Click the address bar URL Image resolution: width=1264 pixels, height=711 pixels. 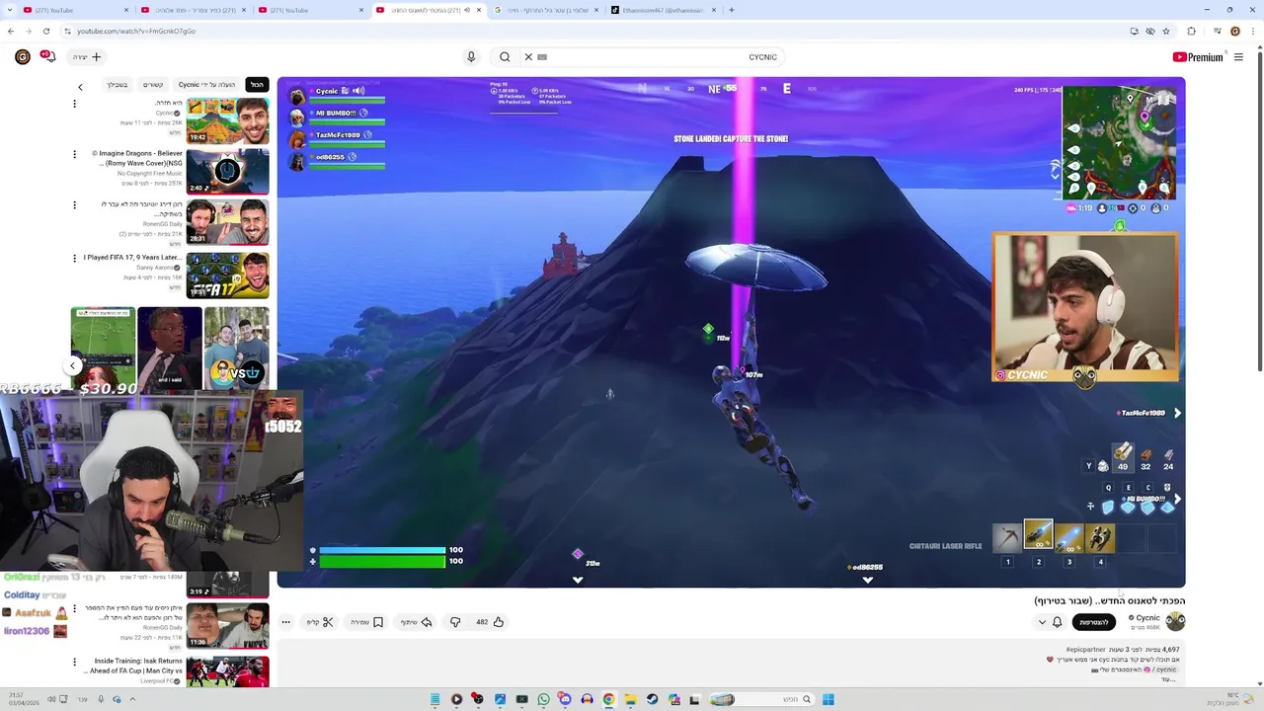(136, 31)
